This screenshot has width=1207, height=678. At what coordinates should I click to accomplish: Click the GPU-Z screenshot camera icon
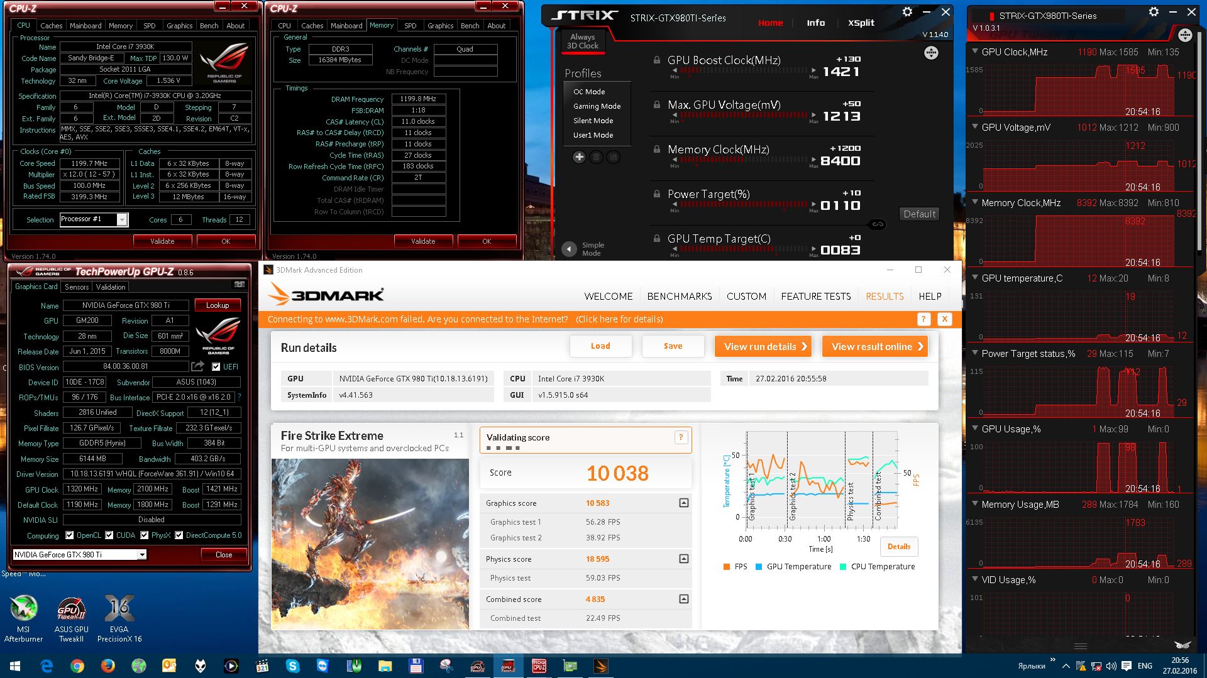239,285
